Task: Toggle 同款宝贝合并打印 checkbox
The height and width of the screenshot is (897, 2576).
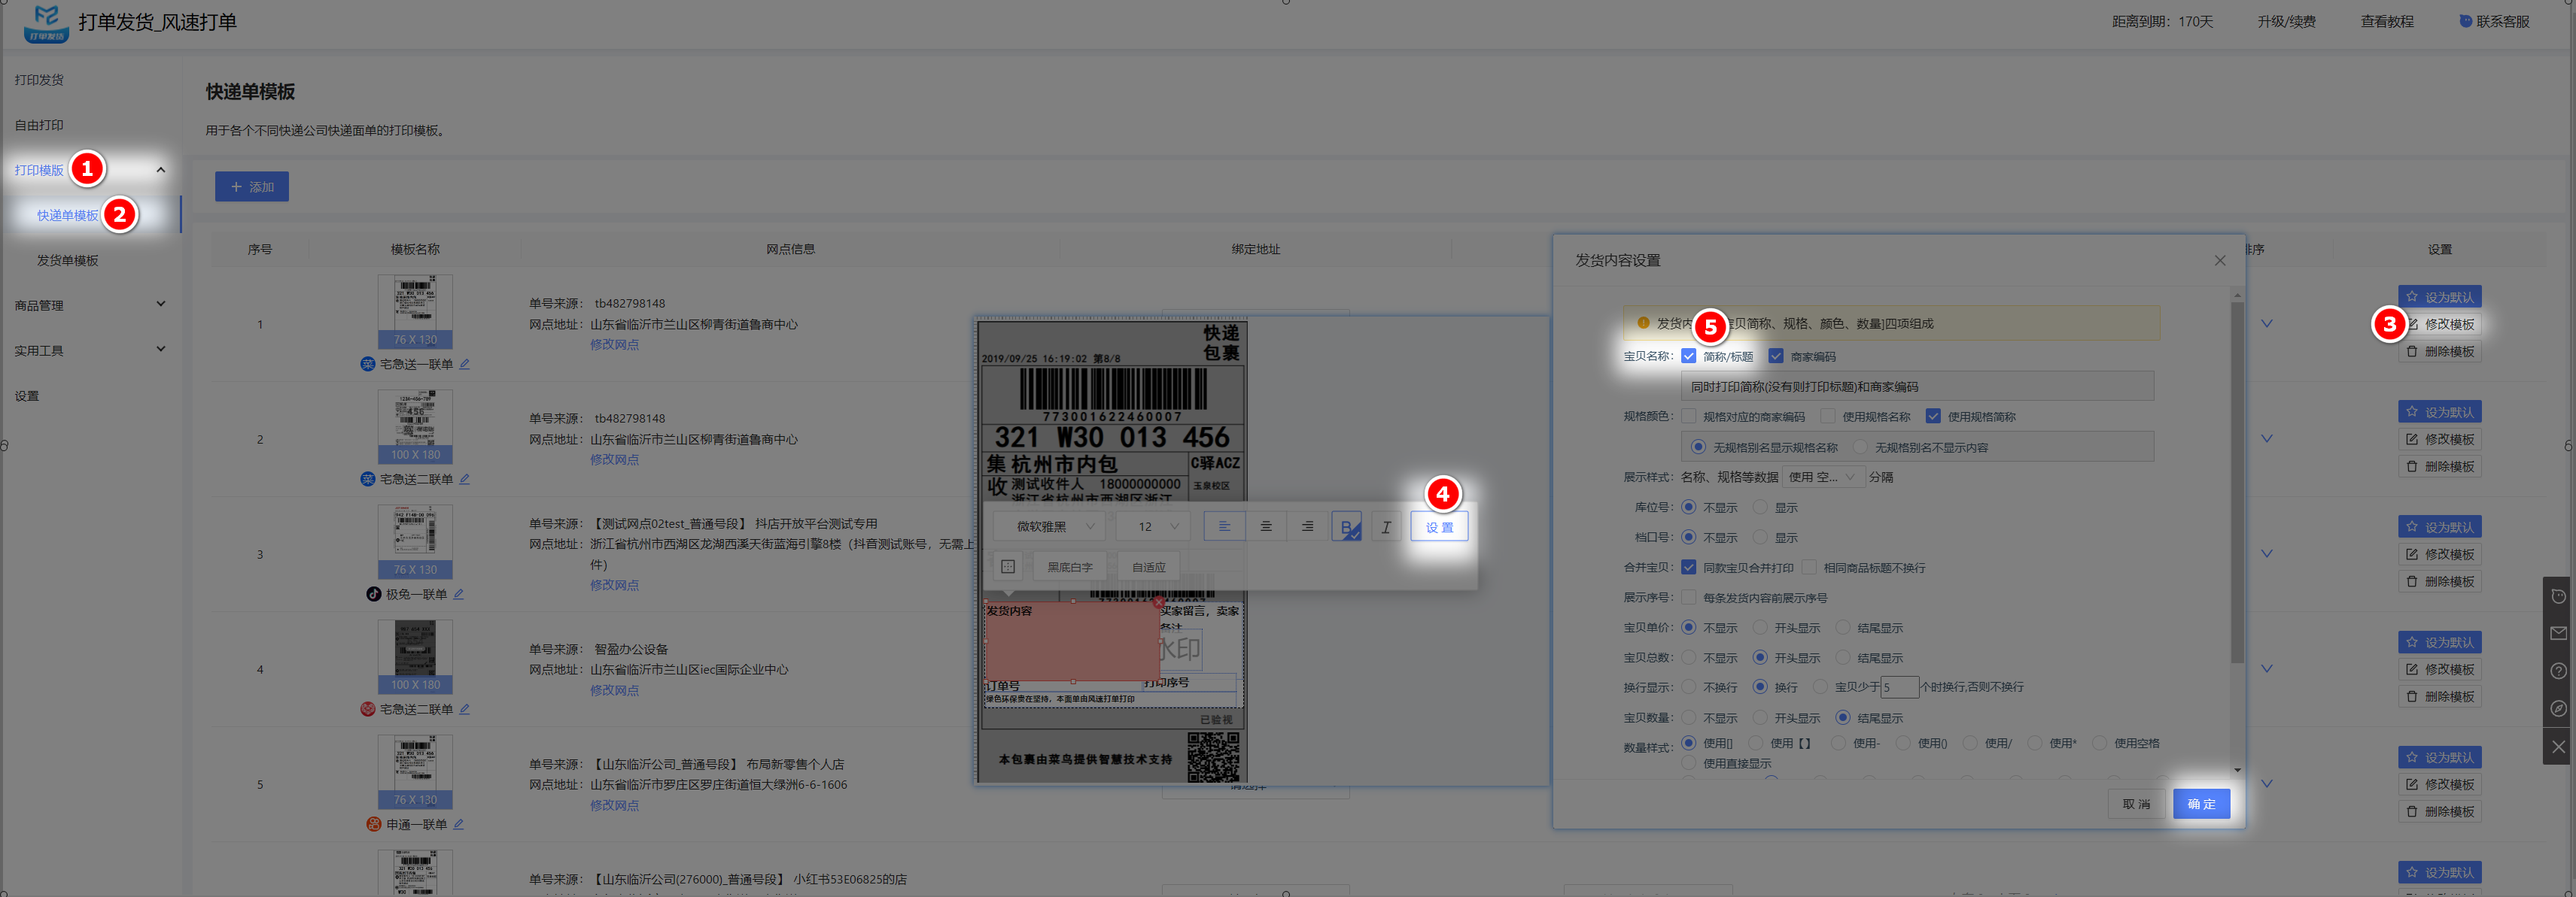Action: point(1688,566)
